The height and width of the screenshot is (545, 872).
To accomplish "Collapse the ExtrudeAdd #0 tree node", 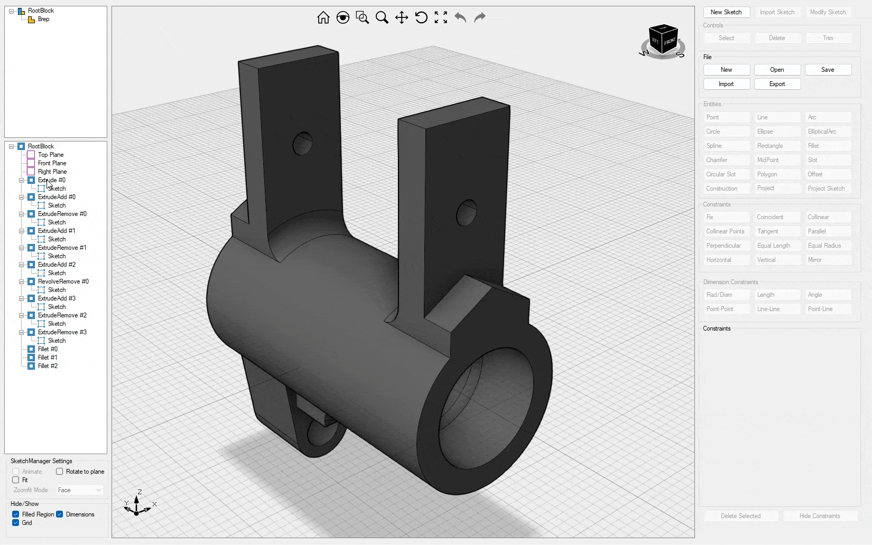I will [22, 197].
